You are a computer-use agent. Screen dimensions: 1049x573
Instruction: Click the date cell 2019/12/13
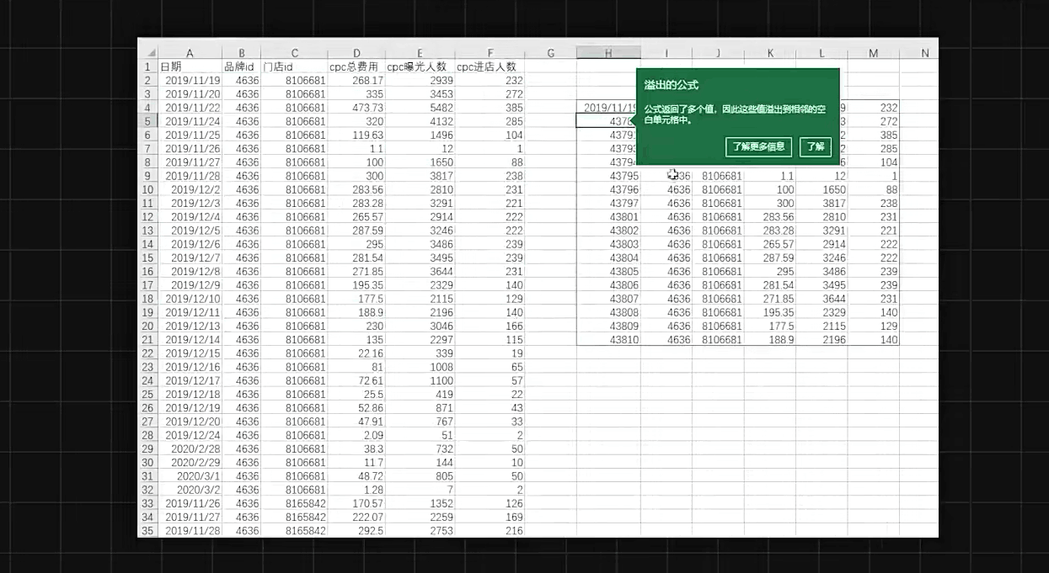tap(190, 326)
